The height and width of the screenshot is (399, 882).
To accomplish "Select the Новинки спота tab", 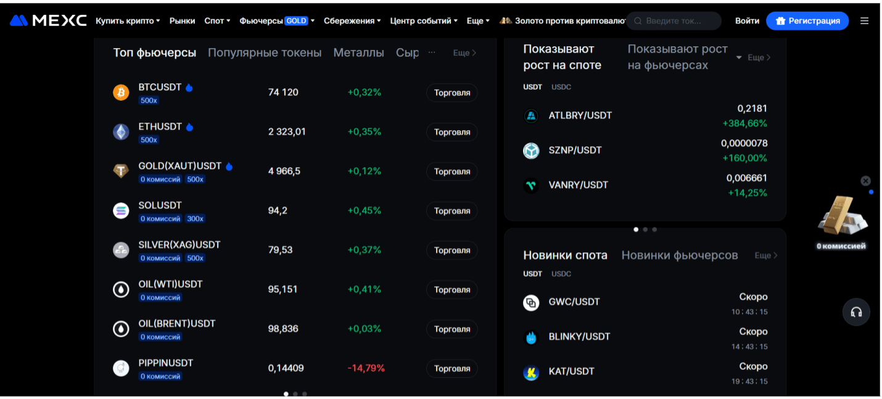I will [565, 255].
